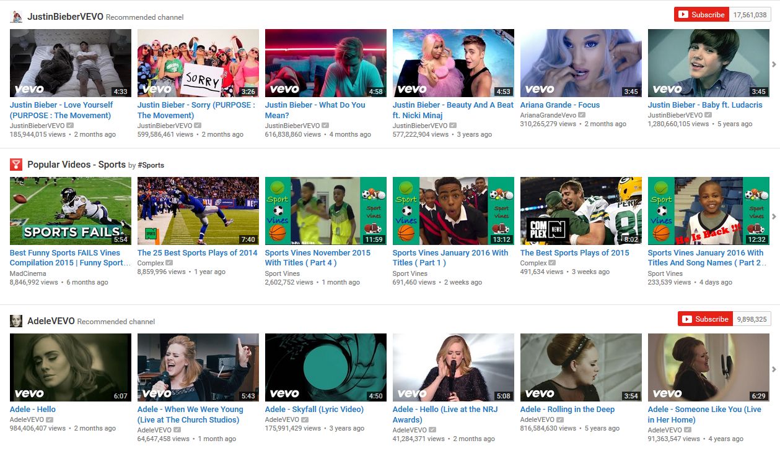Click the 816,584,630 views text
The width and height of the screenshot is (780, 451).
548,429
